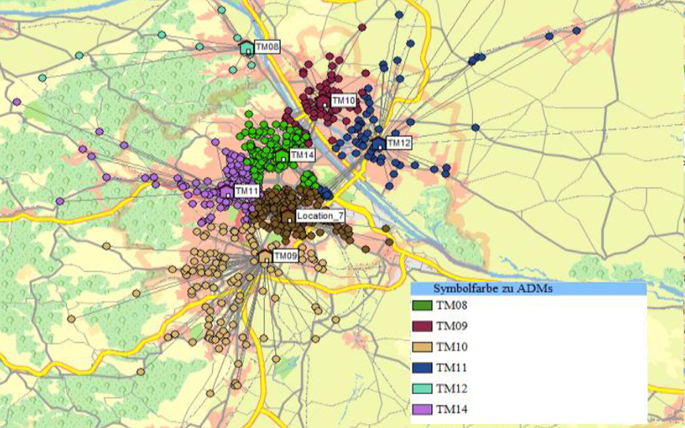Click the green TM08 legend swatch
The image size is (685, 428).
(x=423, y=305)
